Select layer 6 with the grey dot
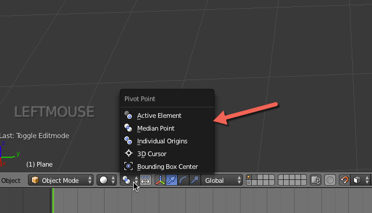Image resolution: width=372 pixels, height=213 pixels. coord(248,183)
